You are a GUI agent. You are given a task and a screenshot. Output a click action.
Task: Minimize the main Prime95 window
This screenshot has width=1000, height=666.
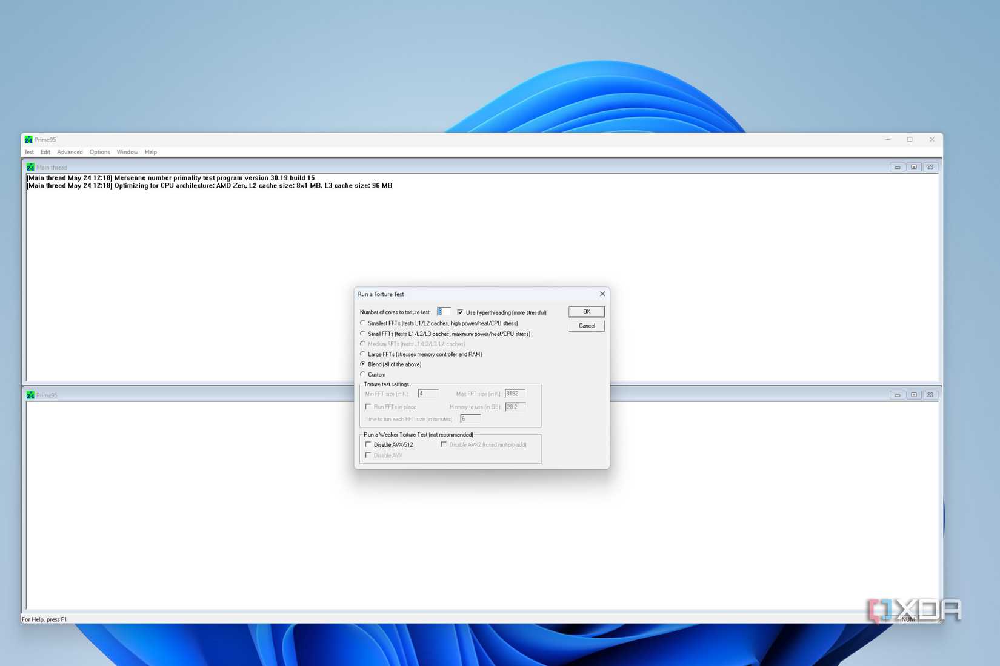pyautogui.click(x=888, y=139)
